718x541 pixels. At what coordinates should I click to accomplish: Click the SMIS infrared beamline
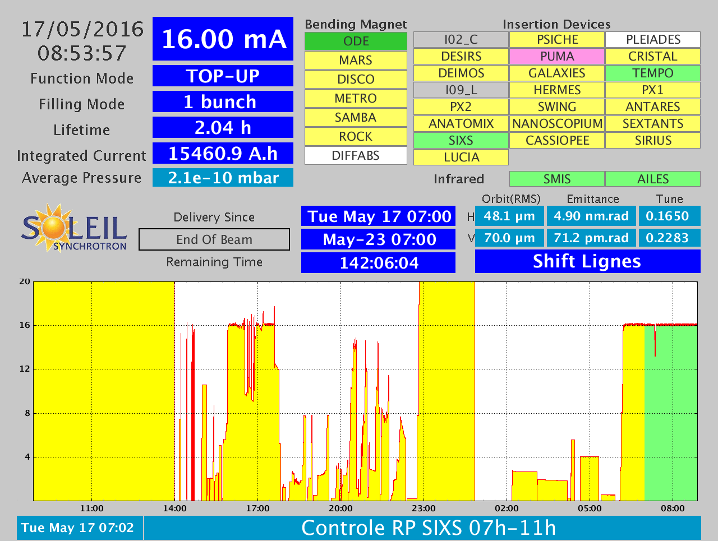click(x=557, y=179)
